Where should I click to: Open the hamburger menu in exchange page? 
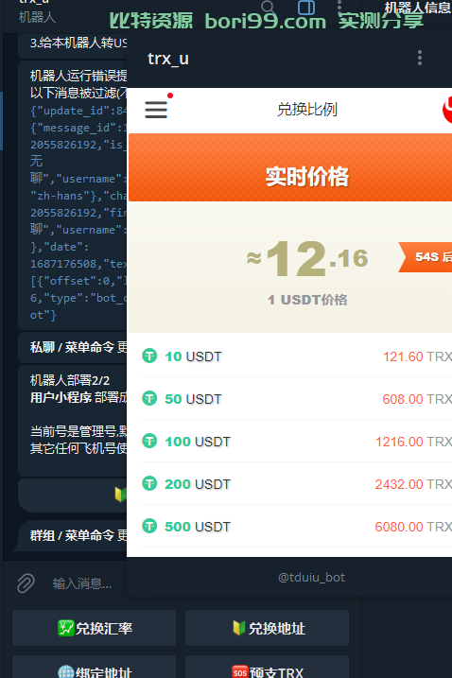(156, 110)
